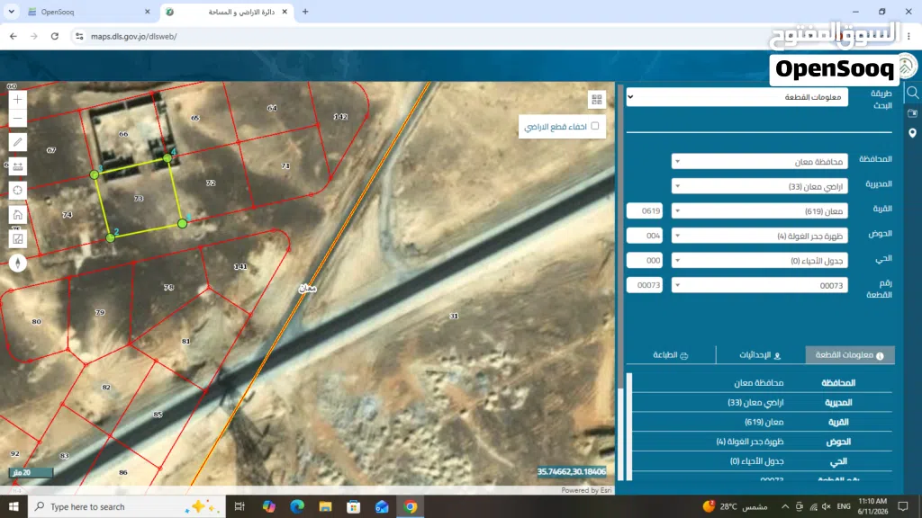The image size is (922, 518).
Task: Expand the neighborhood dropdown (0)
Action: 759,260
